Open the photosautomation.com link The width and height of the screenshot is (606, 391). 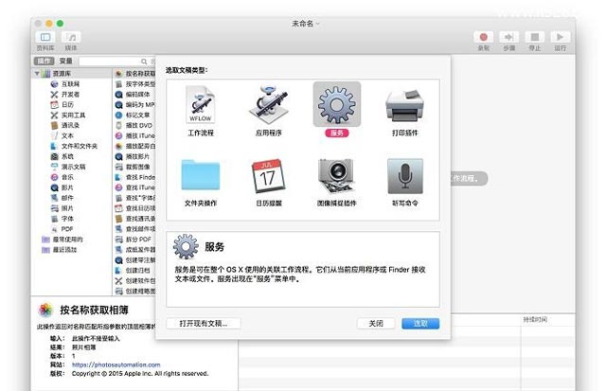116,364
